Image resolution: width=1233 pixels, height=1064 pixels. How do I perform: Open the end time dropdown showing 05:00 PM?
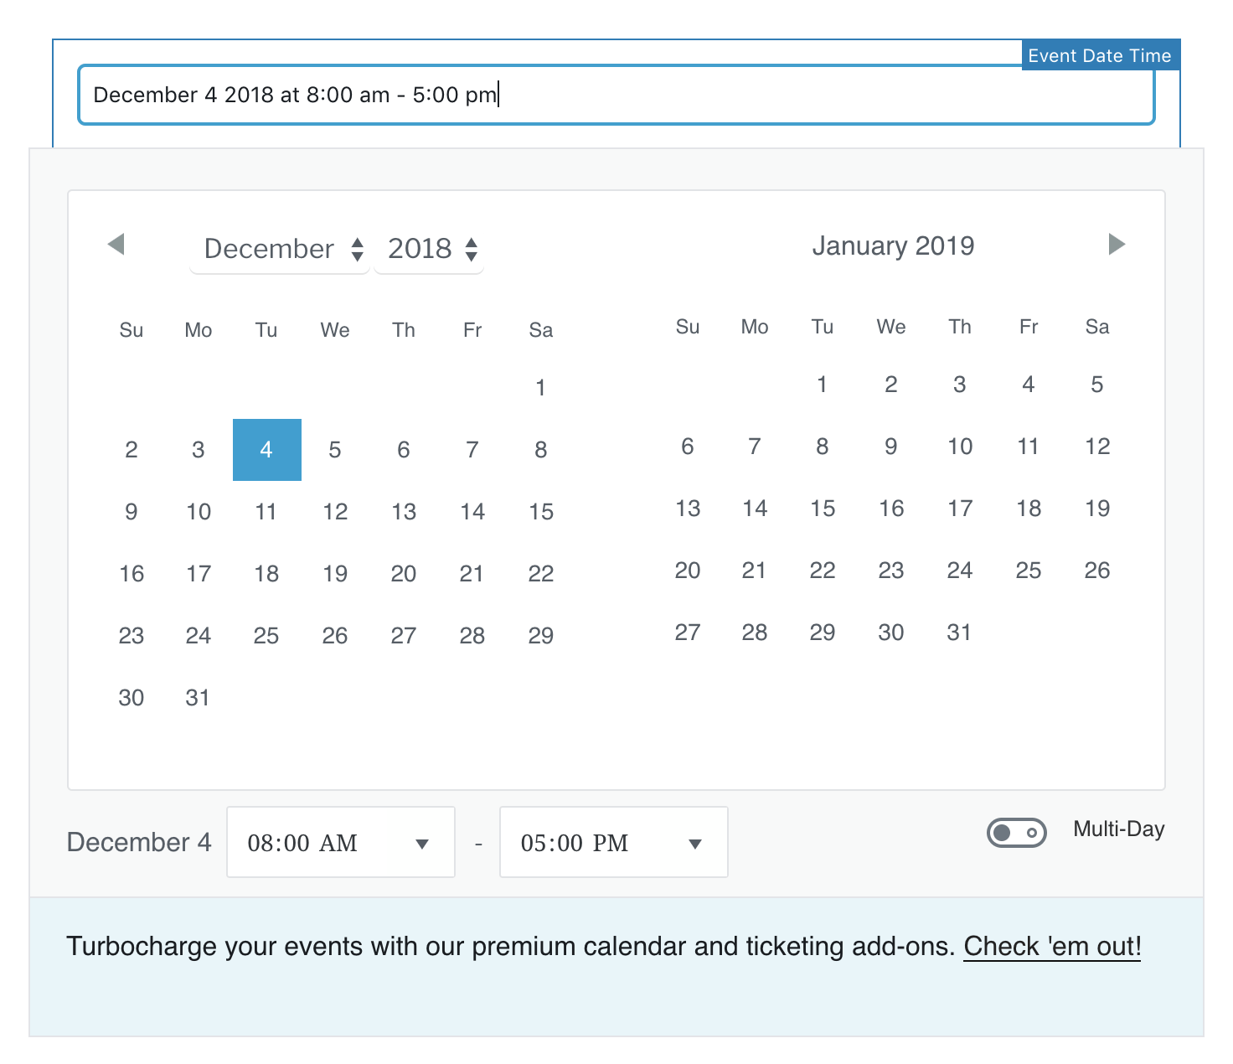coord(613,842)
